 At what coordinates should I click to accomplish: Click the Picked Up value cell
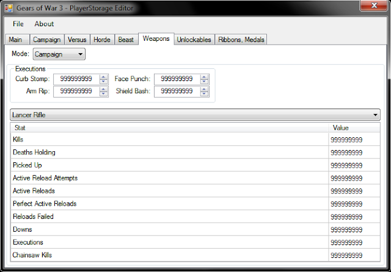(x=354, y=165)
